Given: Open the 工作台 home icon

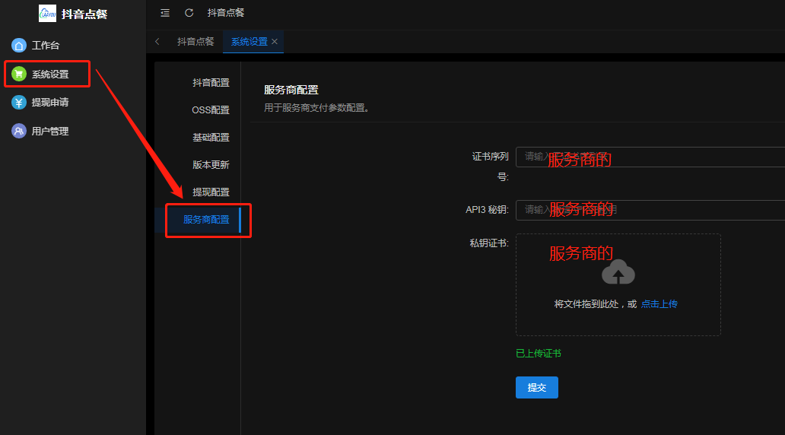Looking at the screenshot, I should (19, 46).
